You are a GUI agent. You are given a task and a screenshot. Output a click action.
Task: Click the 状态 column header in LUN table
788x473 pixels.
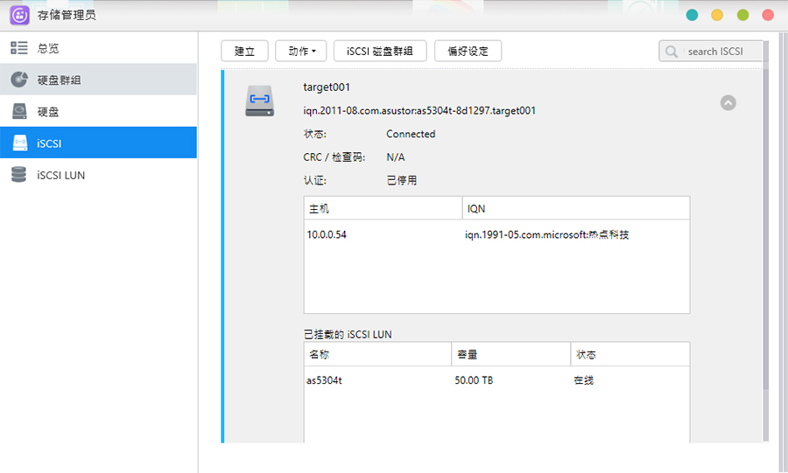630,354
